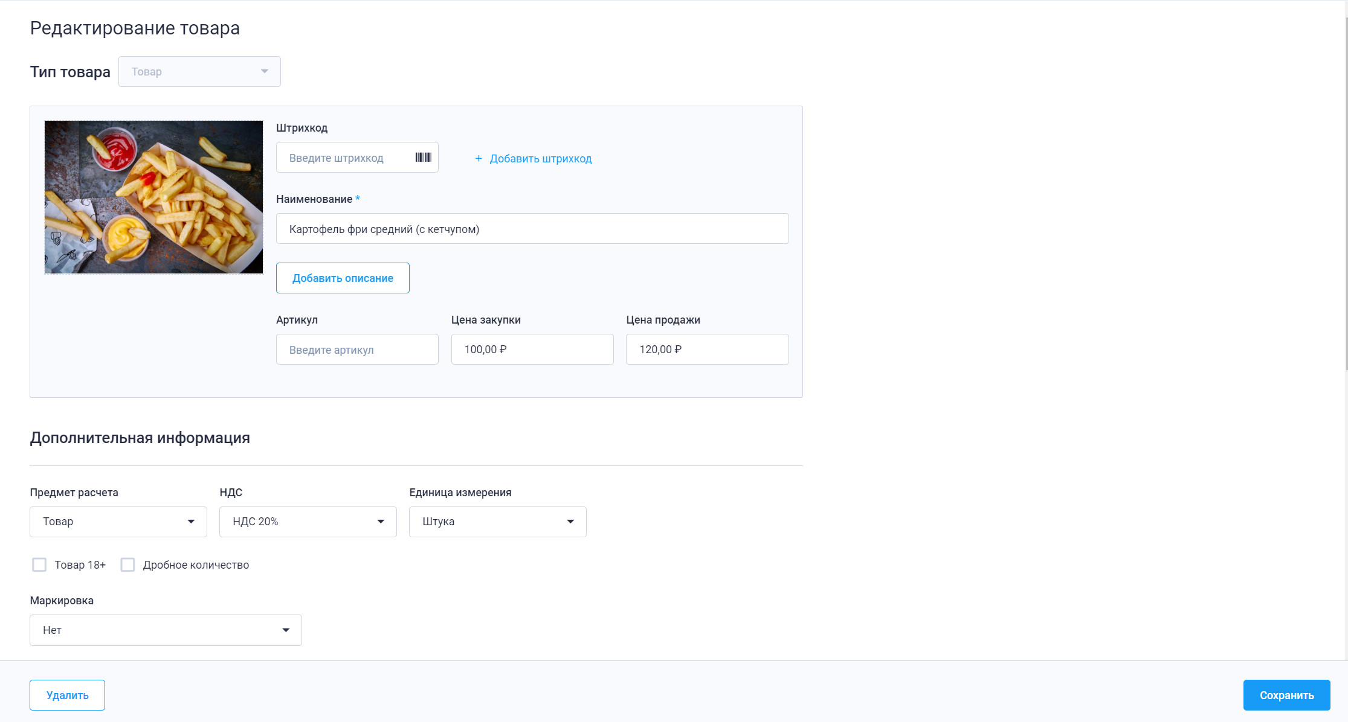Focus the Введите артикул input
Viewport: 1348px width, 722px height.
point(357,350)
